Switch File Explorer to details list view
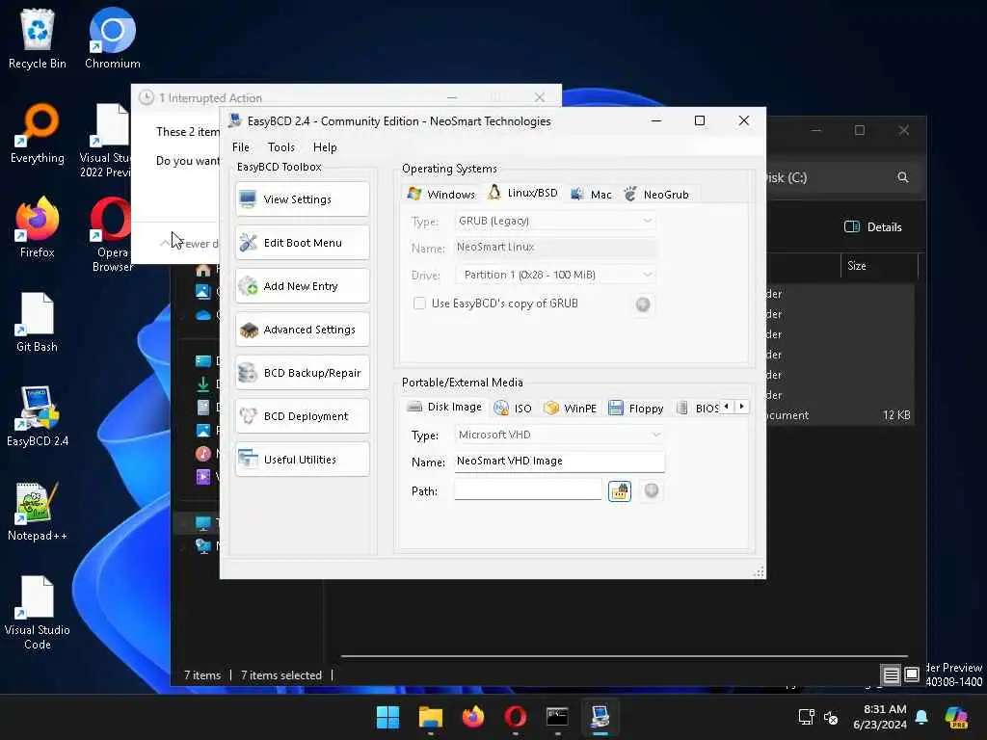The width and height of the screenshot is (987, 740). 892,675
